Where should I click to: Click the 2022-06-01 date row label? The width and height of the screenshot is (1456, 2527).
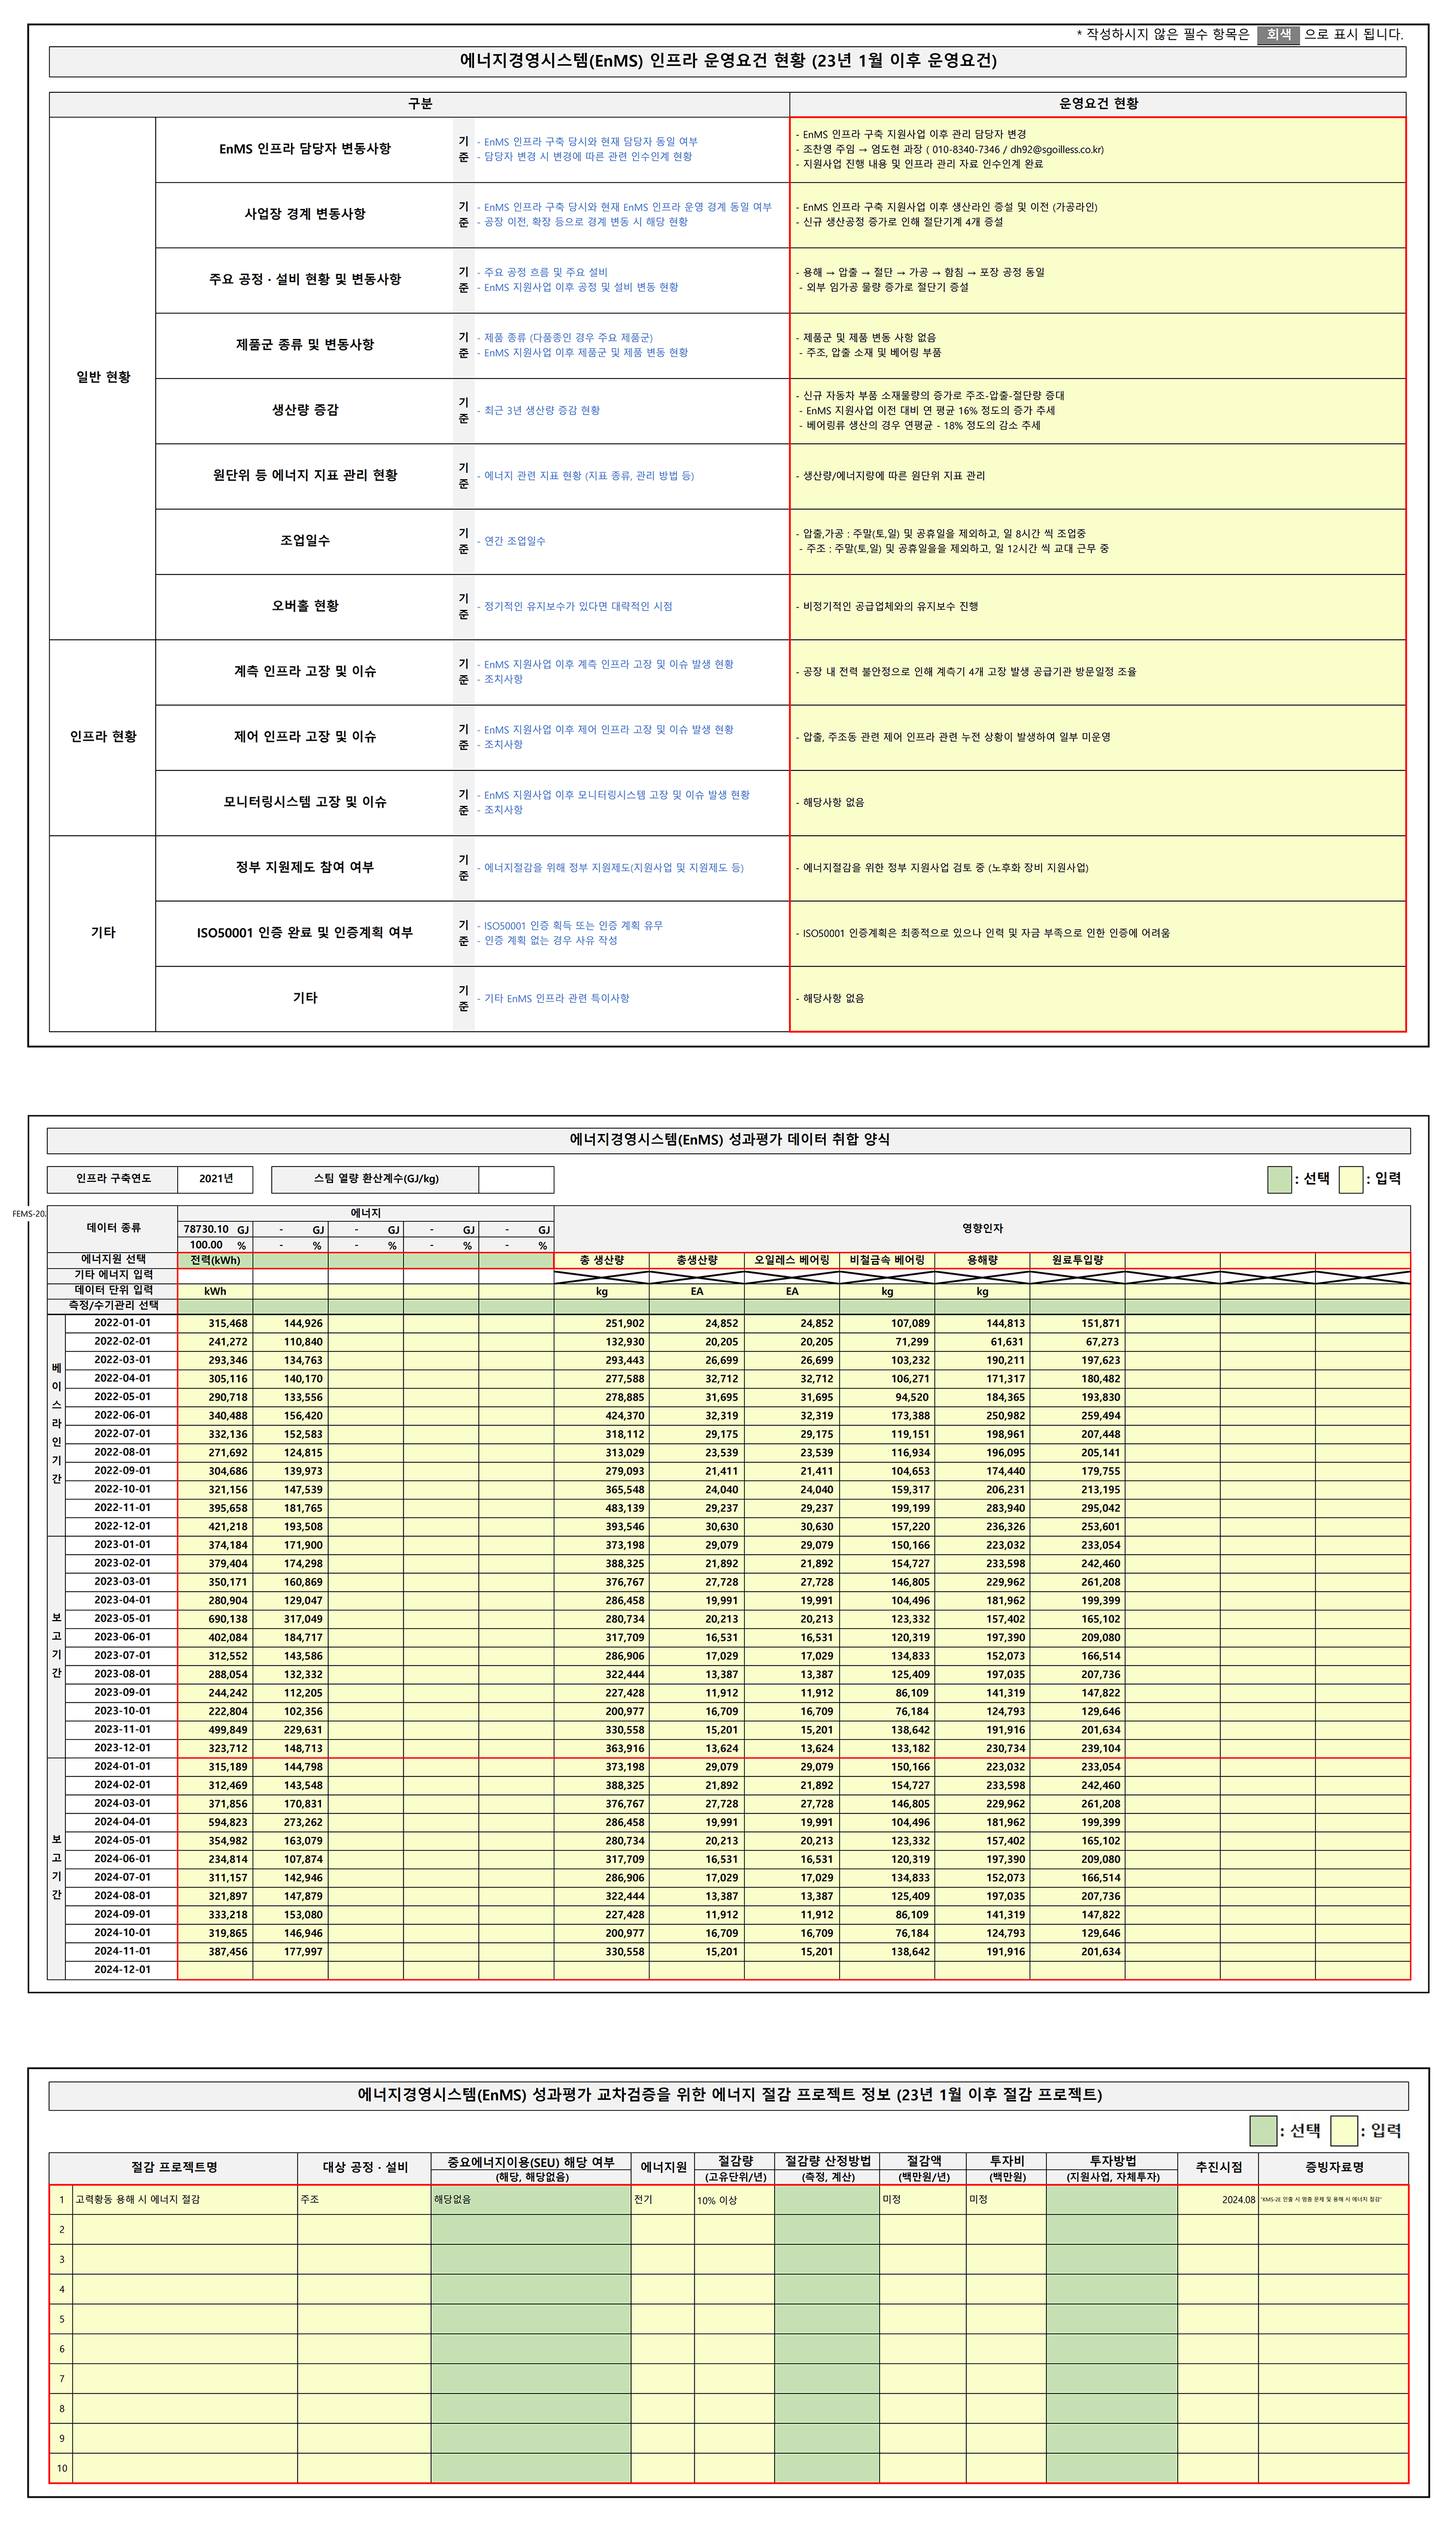point(122,1414)
